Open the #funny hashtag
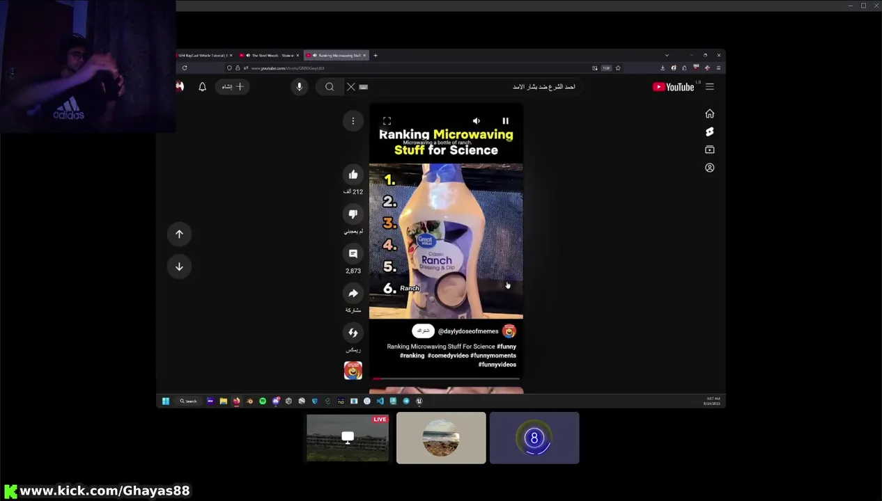Image resolution: width=882 pixels, height=501 pixels. pyautogui.click(x=506, y=347)
